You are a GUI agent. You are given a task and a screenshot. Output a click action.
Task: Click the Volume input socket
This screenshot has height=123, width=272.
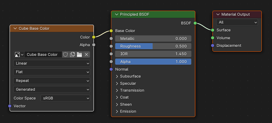point(213,38)
